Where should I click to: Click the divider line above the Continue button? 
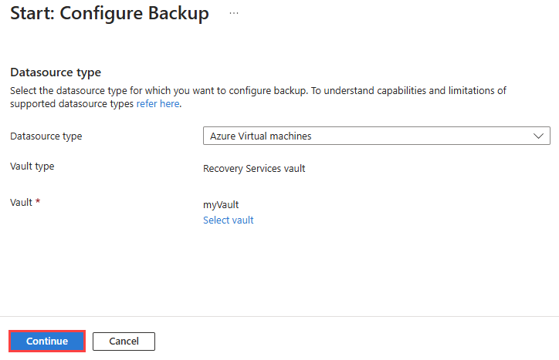point(279,316)
